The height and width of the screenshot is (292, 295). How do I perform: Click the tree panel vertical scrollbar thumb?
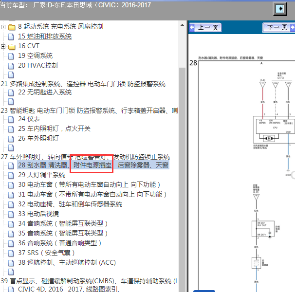tap(182, 180)
